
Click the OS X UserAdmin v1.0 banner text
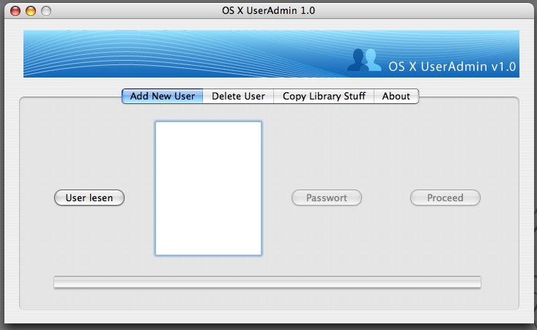(452, 67)
